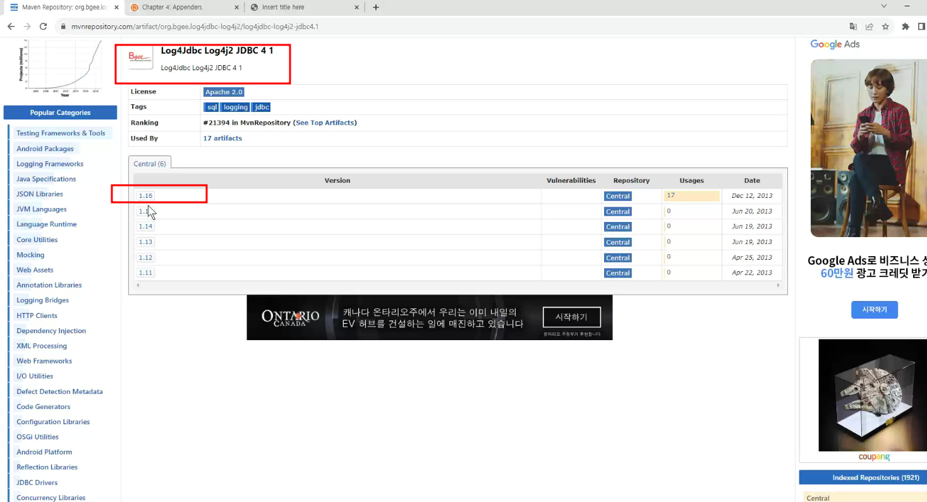Open the tab search chevron

(x=885, y=6)
